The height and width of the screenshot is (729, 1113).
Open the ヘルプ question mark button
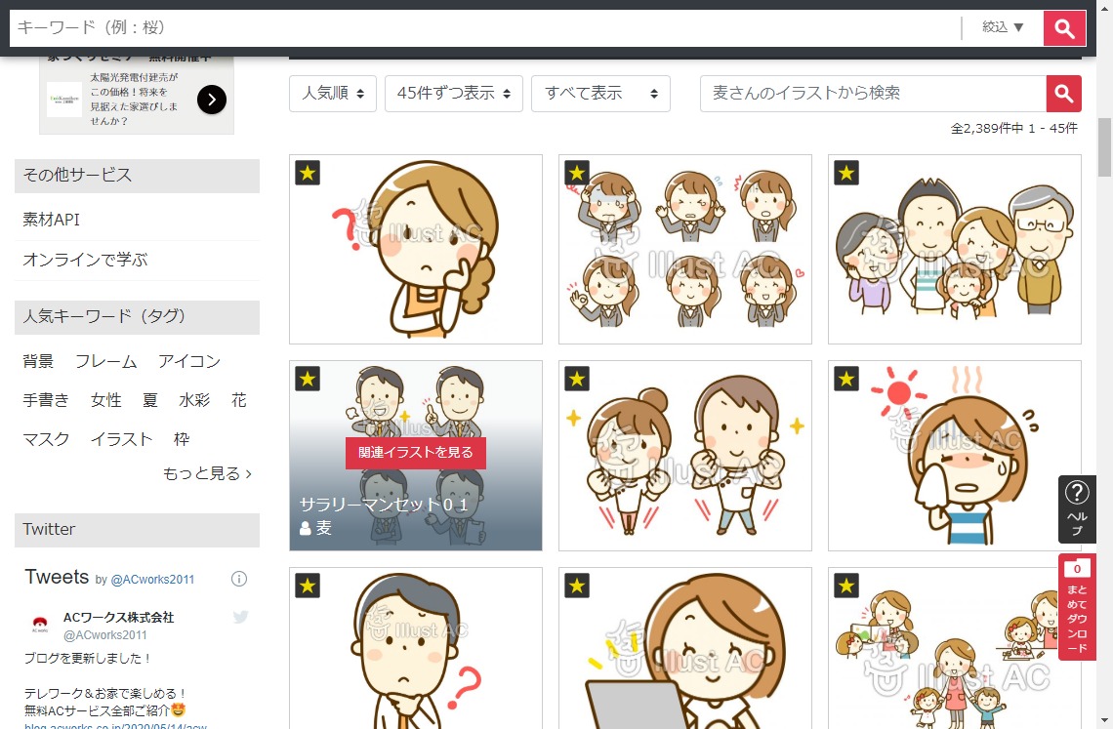point(1077,508)
